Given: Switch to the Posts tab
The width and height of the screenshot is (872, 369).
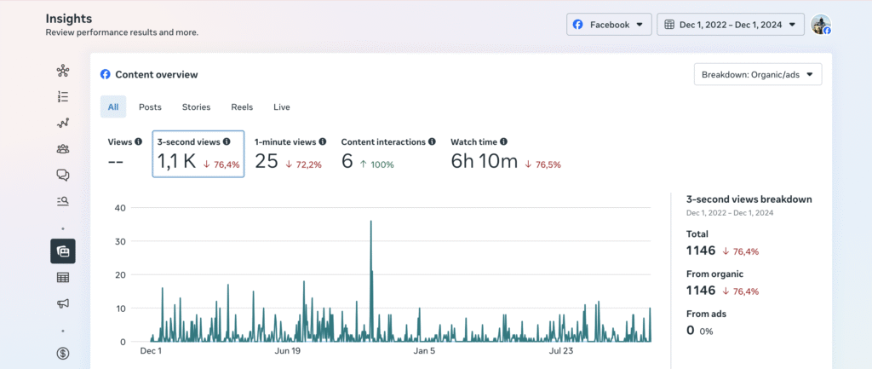Looking at the screenshot, I should pyautogui.click(x=150, y=107).
